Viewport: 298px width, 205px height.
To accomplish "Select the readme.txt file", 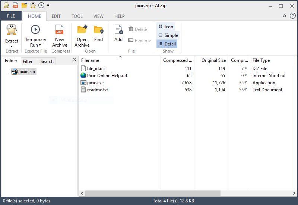I will click(x=98, y=90).
